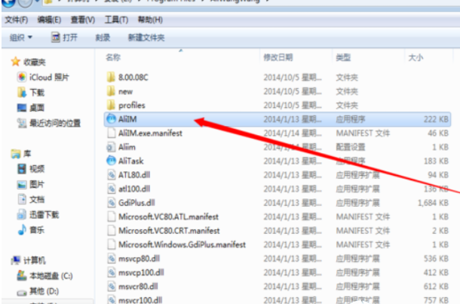The width and height of the screenshot is (460, 304).
Task: Click the 刻录 toolbar button
Action: pos(103,37)
